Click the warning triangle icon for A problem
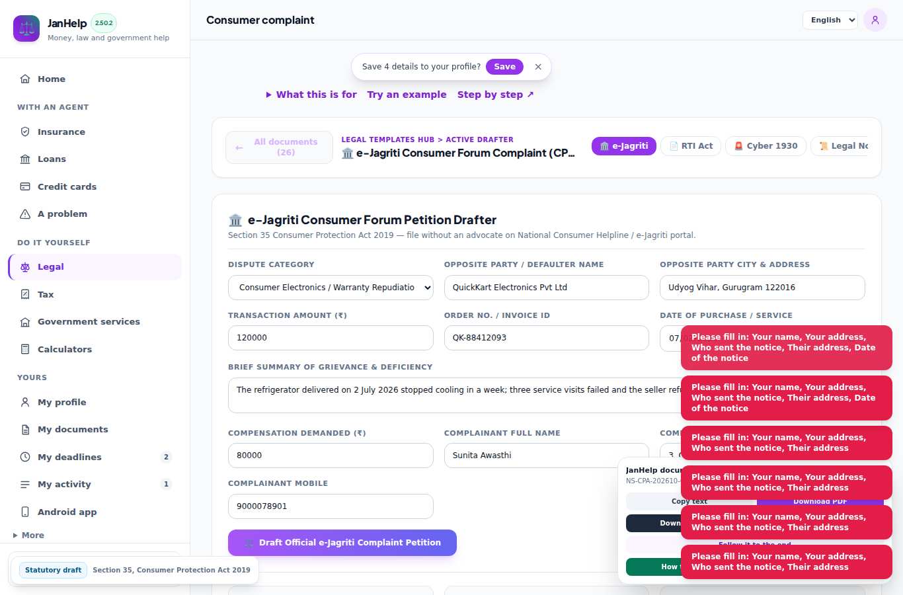 tap(25, 214)
